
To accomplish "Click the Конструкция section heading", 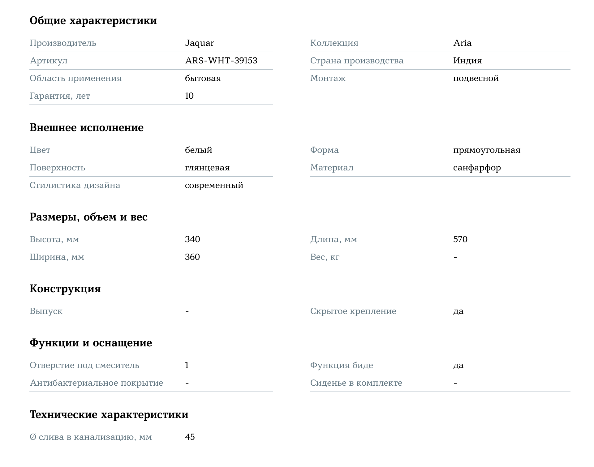I will tap(65, 289).
